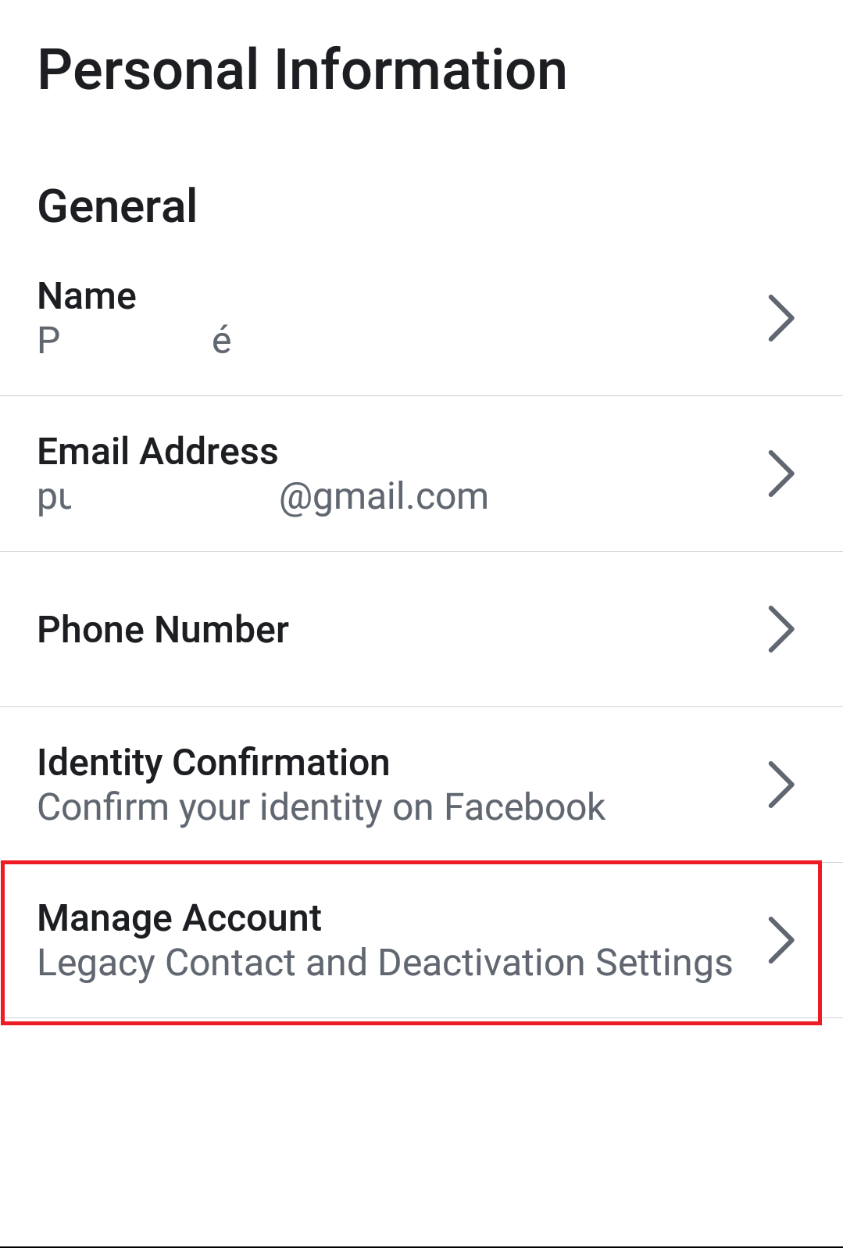The height and width of the screenshot is (1248, 843).
Task: Open Phone Number using its right chevron
Action: (x=780, y=629)
